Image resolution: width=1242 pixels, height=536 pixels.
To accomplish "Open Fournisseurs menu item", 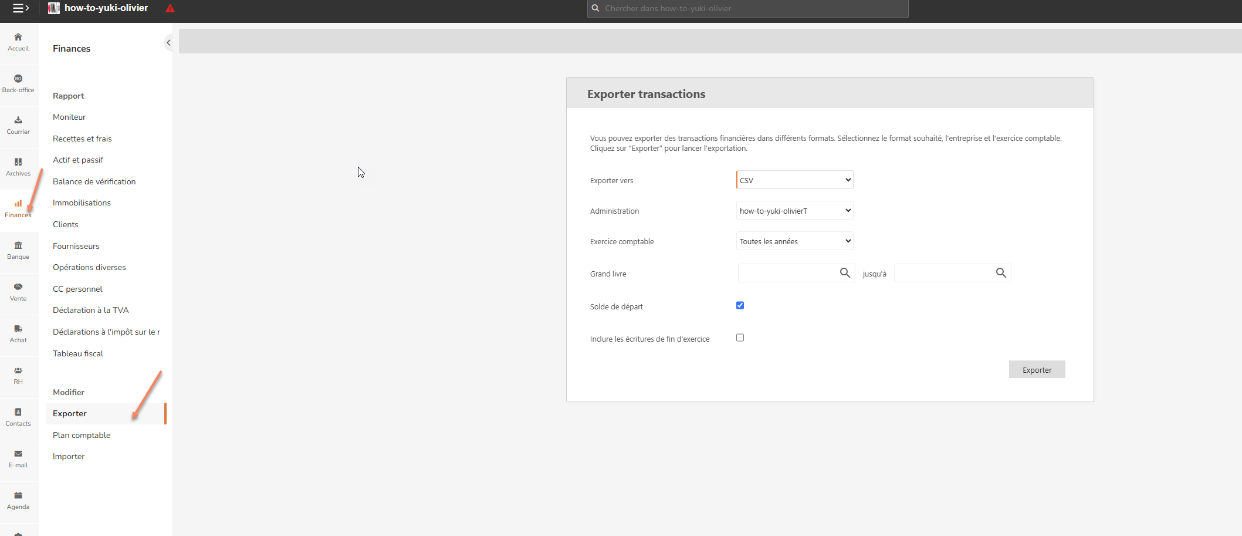I will click(76, 246).
